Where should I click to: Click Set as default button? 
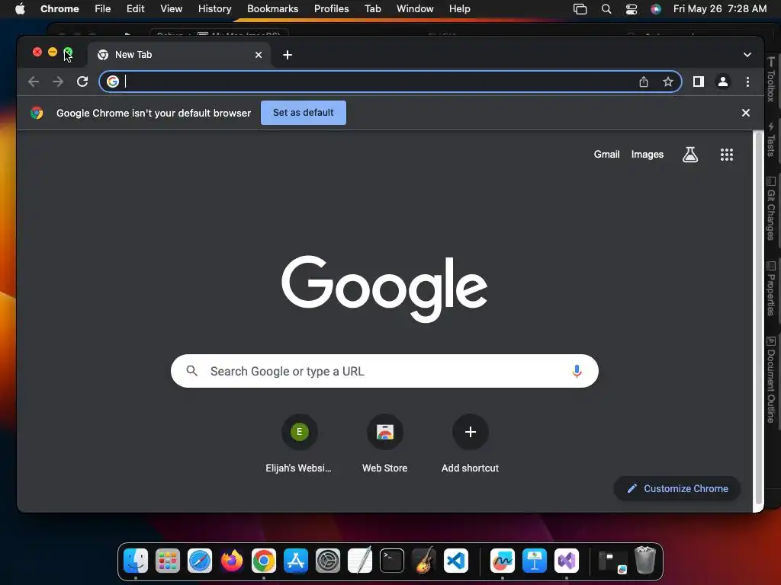pyautogui.click(x=304, y=113)
